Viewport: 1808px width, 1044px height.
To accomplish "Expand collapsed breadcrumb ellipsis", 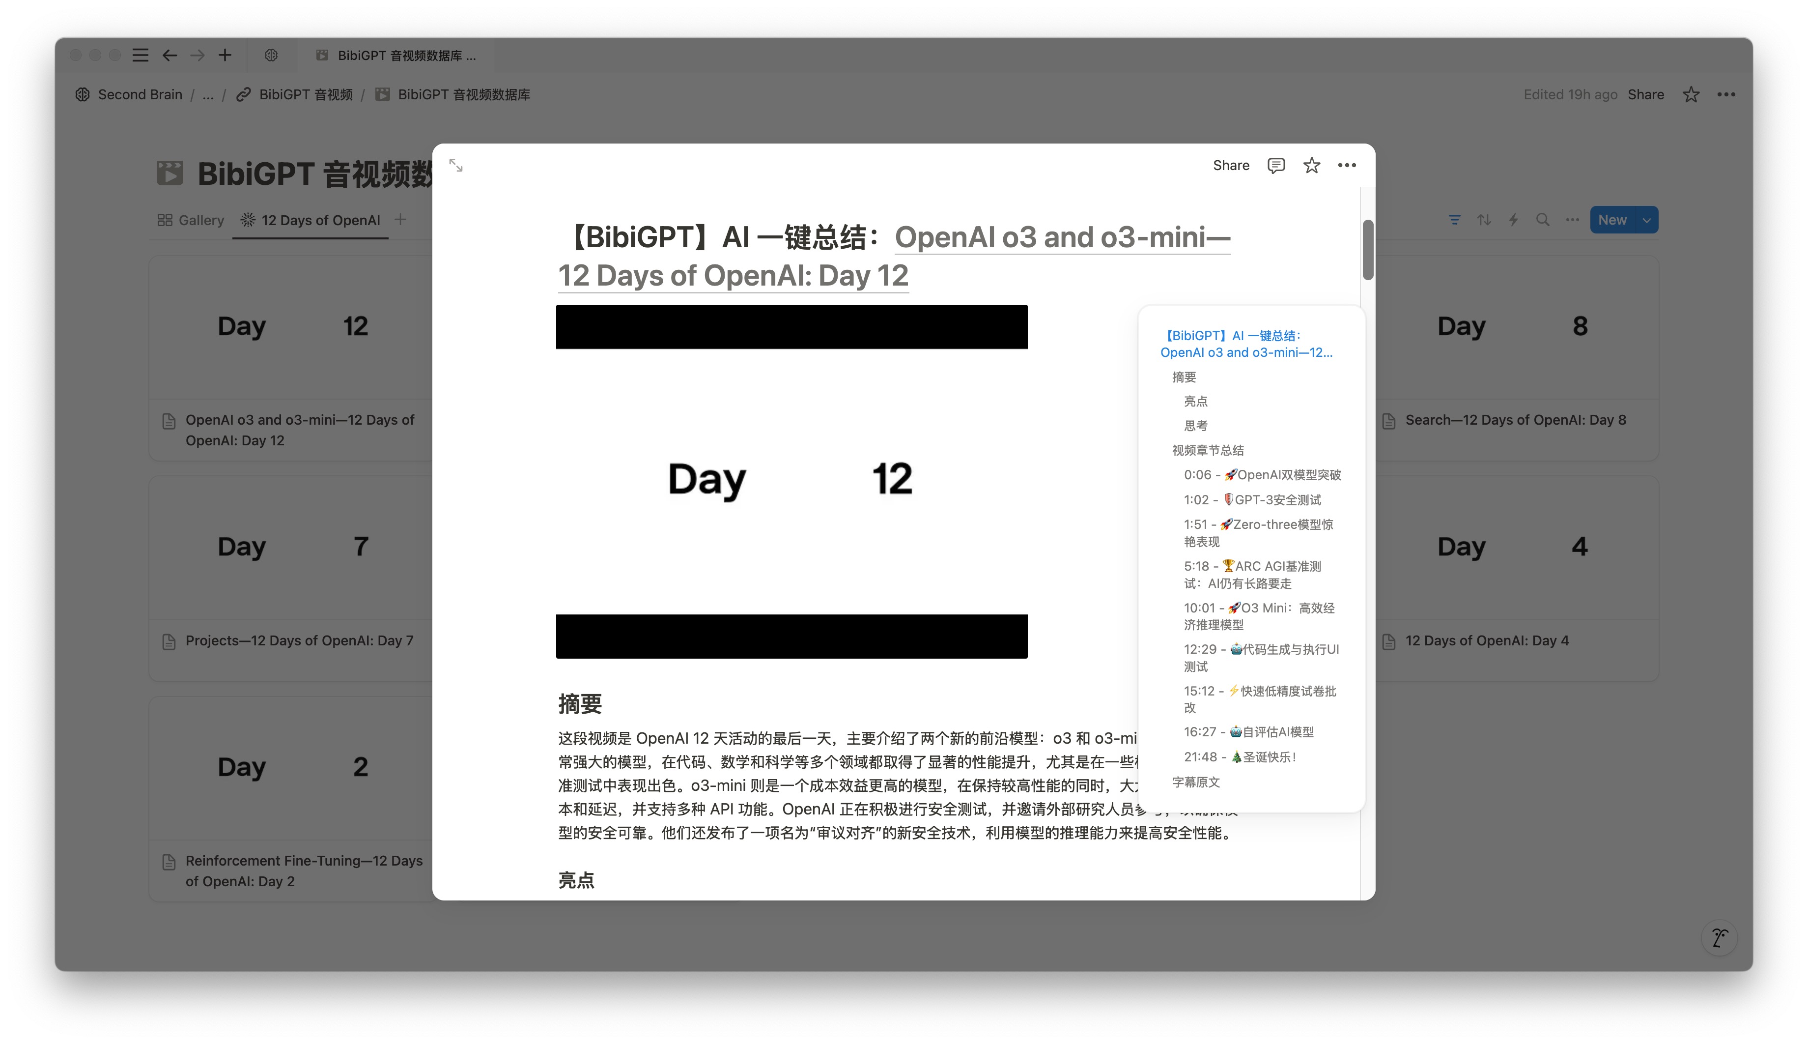I will pyautogui.click(x=208, y=95).
